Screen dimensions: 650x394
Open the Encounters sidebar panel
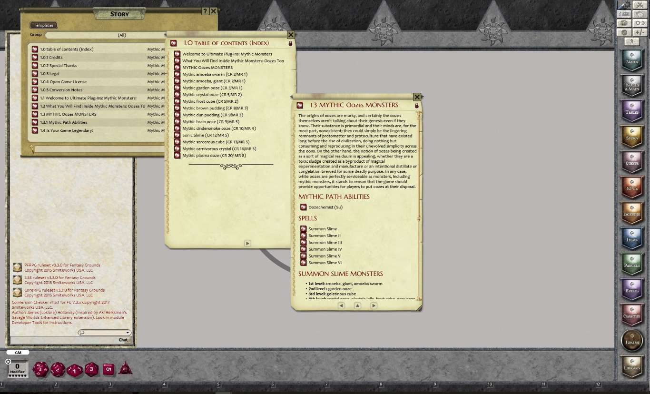[632, 214]
